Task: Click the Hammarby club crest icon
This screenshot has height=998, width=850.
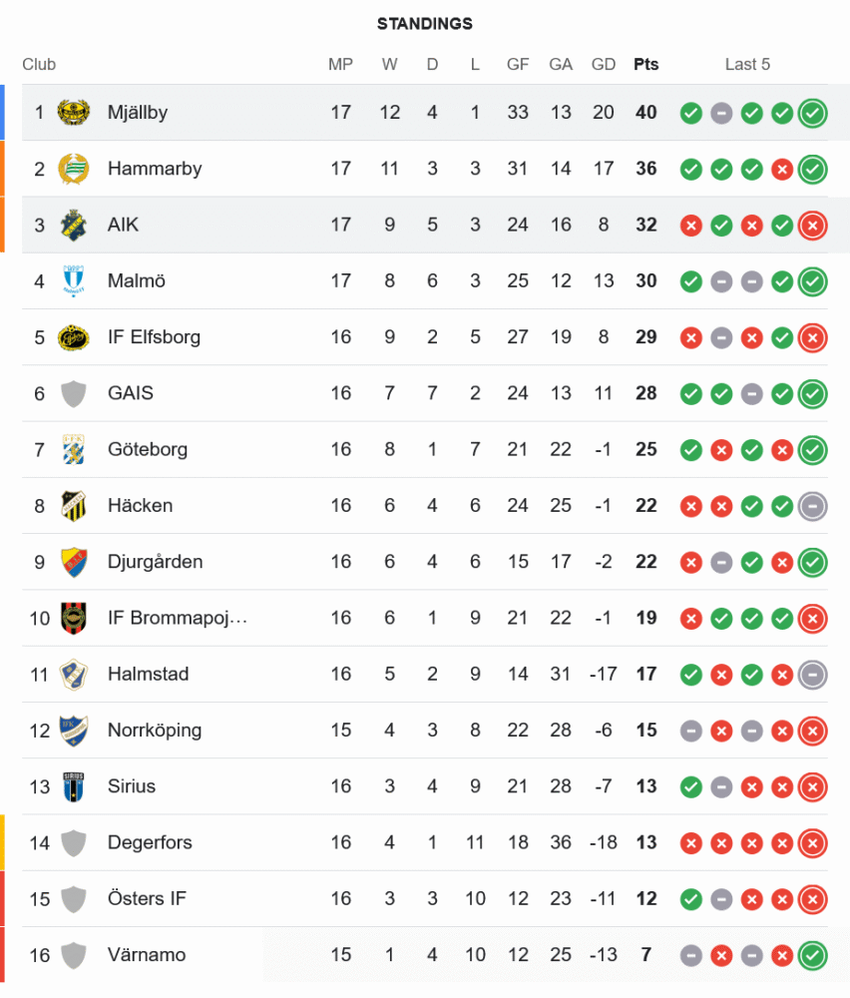Action: [x=73, y=169]
